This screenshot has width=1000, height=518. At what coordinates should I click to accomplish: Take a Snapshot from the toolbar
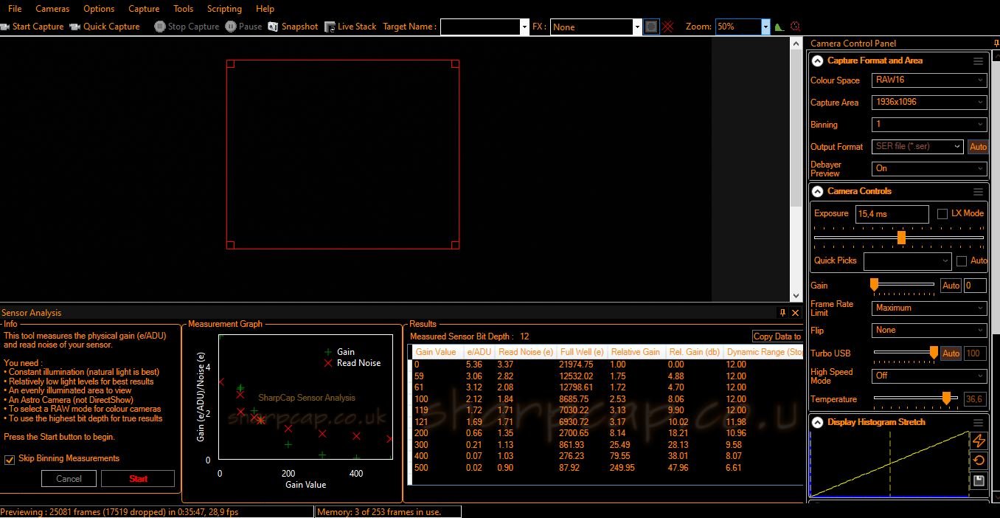[293, 27]
